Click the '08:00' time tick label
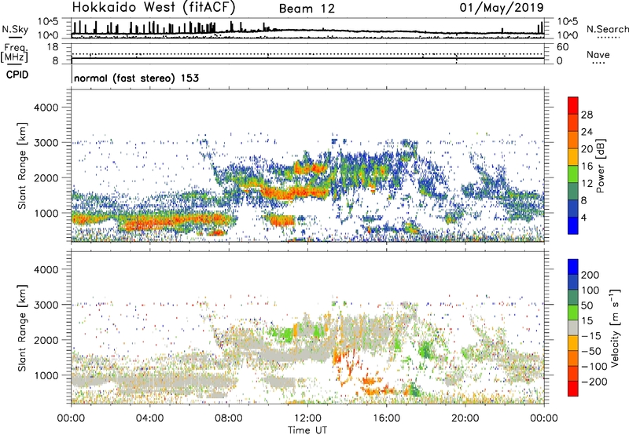Image resolution: width=629 pixels, height=435 pixels. (x=229, y=419)
